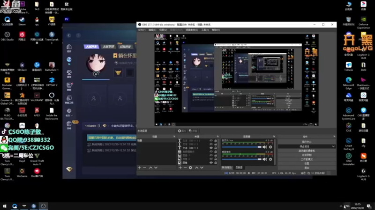Show hidden system tray icons chevron
The height and width of the screenshot is (210, 375).
[341, 206]
